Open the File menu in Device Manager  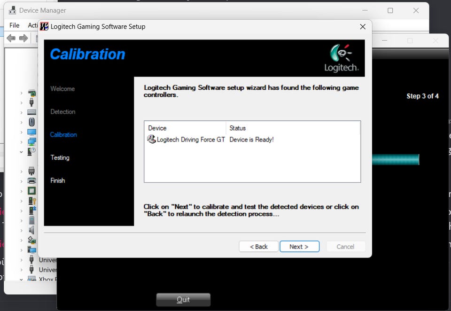pyautogui.click(x=15, y=25)
